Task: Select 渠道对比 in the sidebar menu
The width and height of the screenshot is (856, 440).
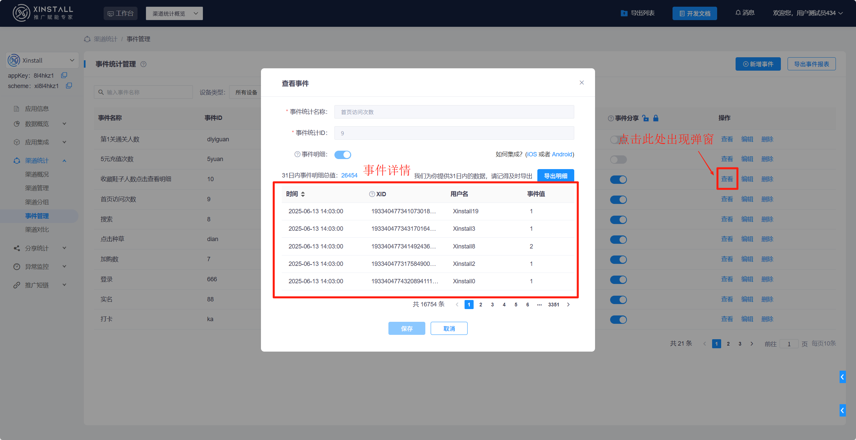Action: pyautogui.click(x=37, y=229)
